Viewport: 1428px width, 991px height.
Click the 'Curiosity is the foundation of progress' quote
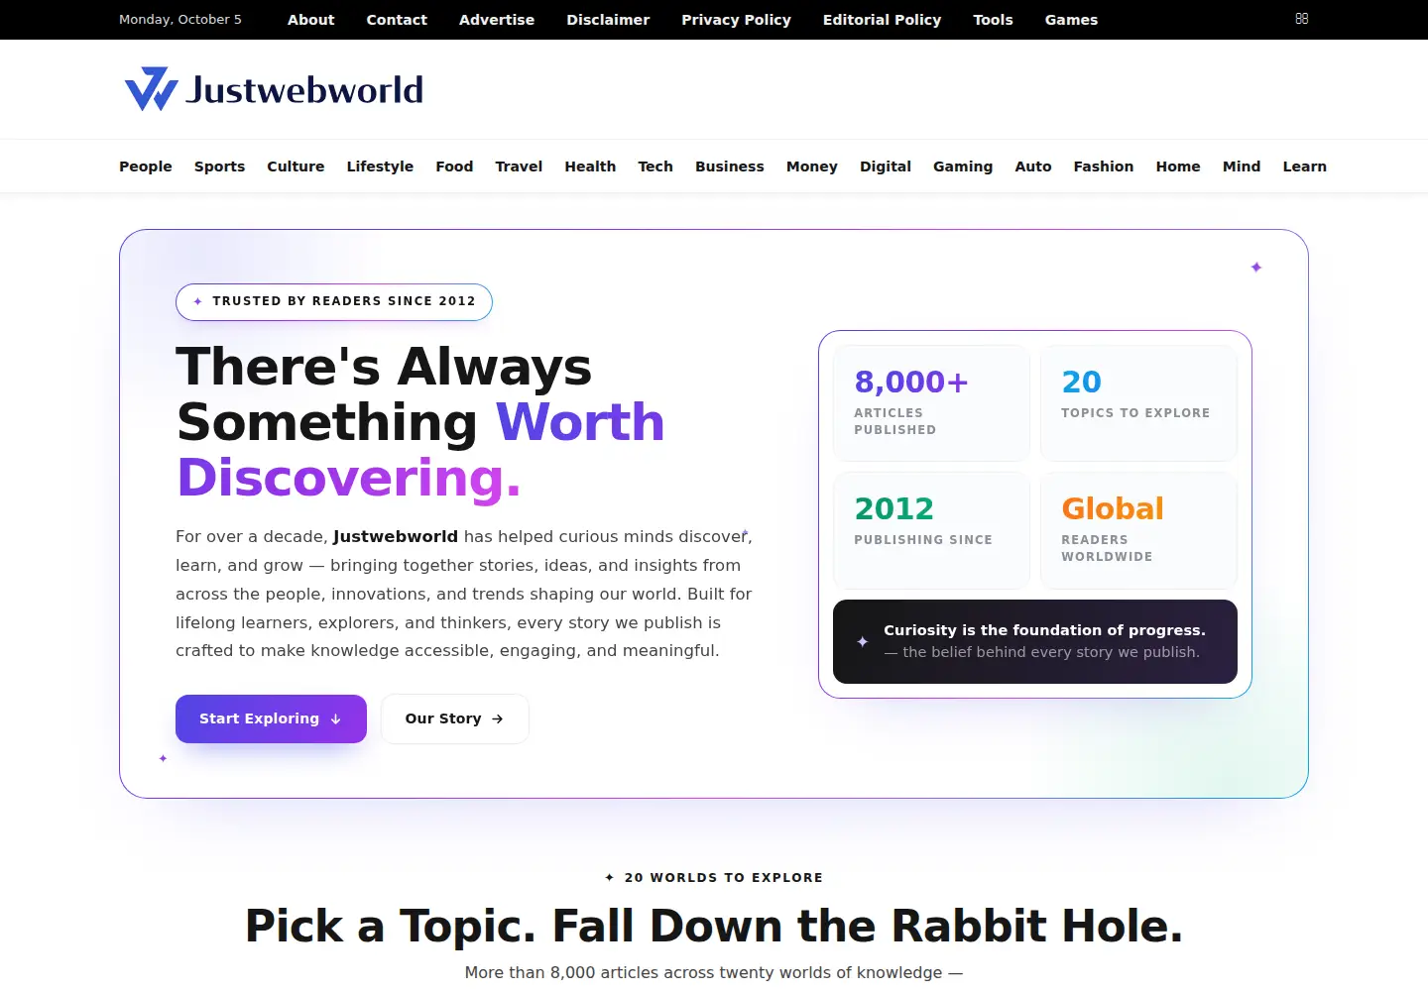1035,641
